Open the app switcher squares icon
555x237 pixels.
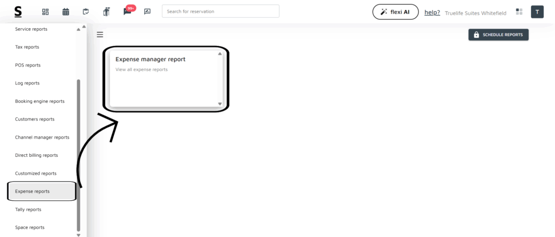click(x=519, y=11)
